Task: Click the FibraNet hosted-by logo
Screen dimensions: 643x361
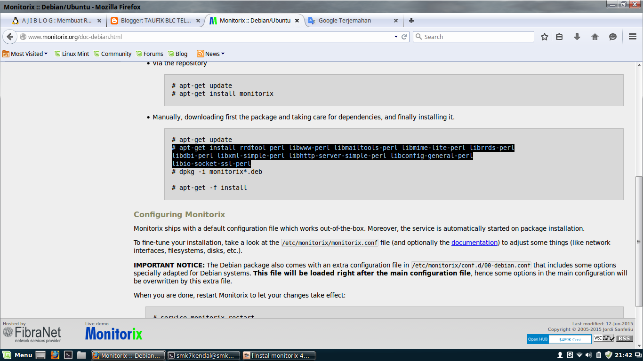Action: (32, 335)
